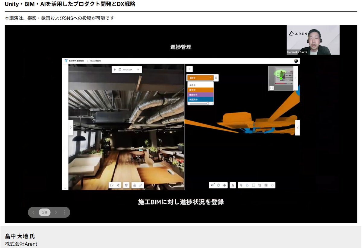Toggle the lock on the panorama image
This screenshot has height=248, width=362.
[135, 185]
